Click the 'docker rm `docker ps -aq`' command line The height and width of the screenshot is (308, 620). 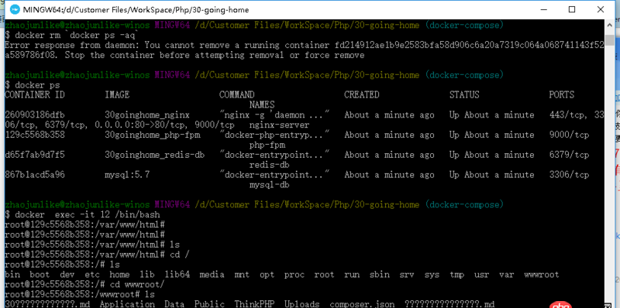tap(71, 36)
